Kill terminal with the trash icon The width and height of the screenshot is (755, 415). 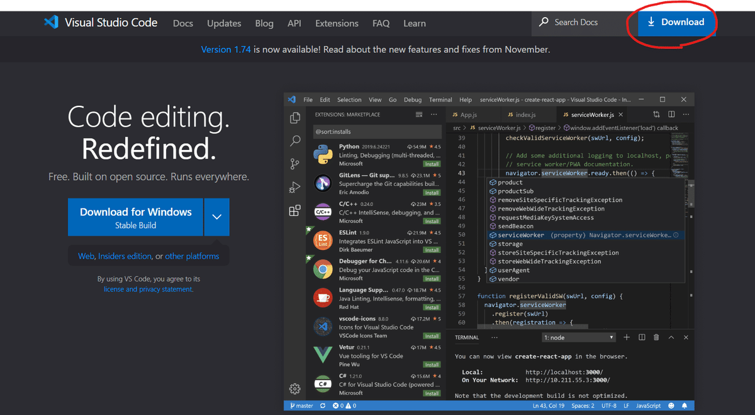click(656, 338)
